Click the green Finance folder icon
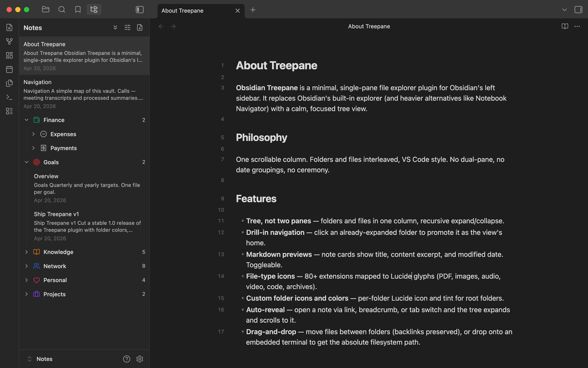This screenshot has width=588, height=368. click(37, 120)
